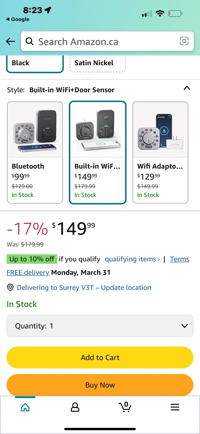Tap the magnifier search icon

(x=29, y=41)
